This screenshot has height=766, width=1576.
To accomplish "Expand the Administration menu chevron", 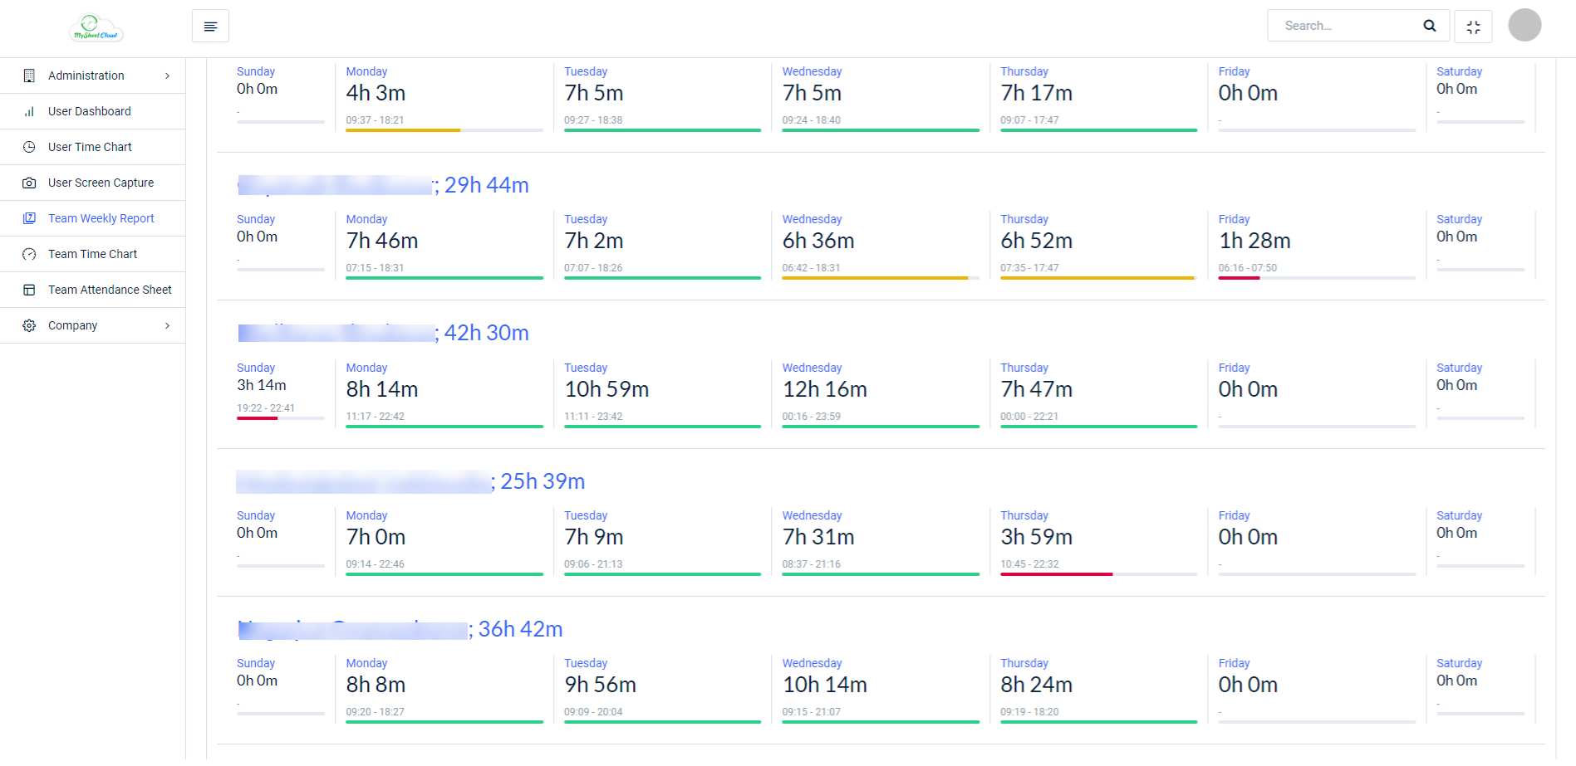I will coord(167,76).
